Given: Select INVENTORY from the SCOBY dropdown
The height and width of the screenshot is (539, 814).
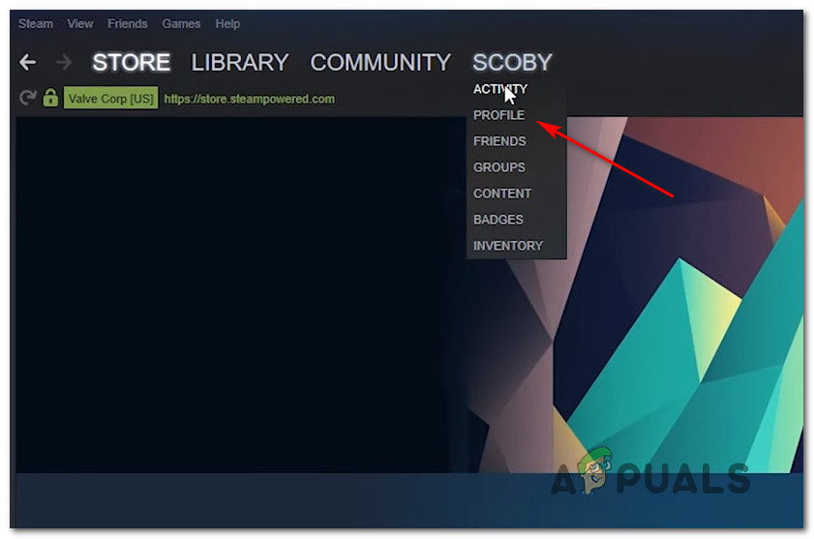Looking at the screenshot, I should 508,246.
